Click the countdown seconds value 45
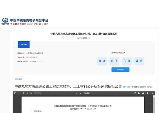Viewport: 159px width, 113px height. pos(139,61)
